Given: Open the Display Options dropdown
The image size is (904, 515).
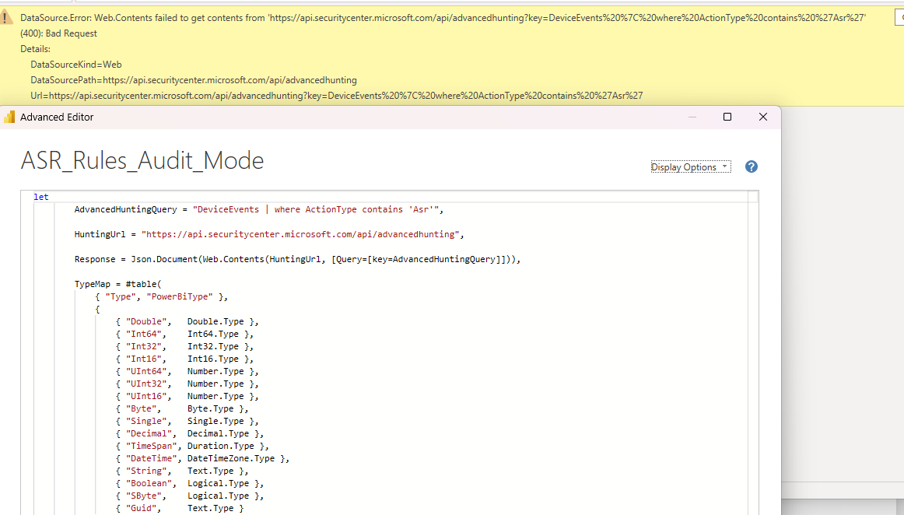Looking at the screenshot, I should [691, 166].
